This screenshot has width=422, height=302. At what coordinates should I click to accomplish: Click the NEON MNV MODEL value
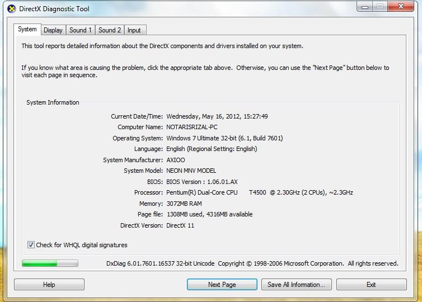(191, 171)
